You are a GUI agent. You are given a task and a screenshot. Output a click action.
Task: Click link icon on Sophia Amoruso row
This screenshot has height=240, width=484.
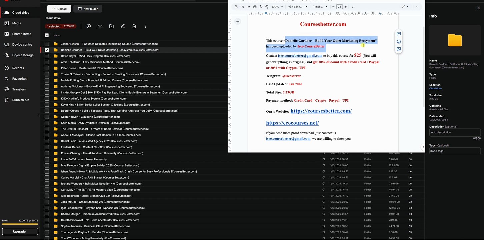[410, 226]
